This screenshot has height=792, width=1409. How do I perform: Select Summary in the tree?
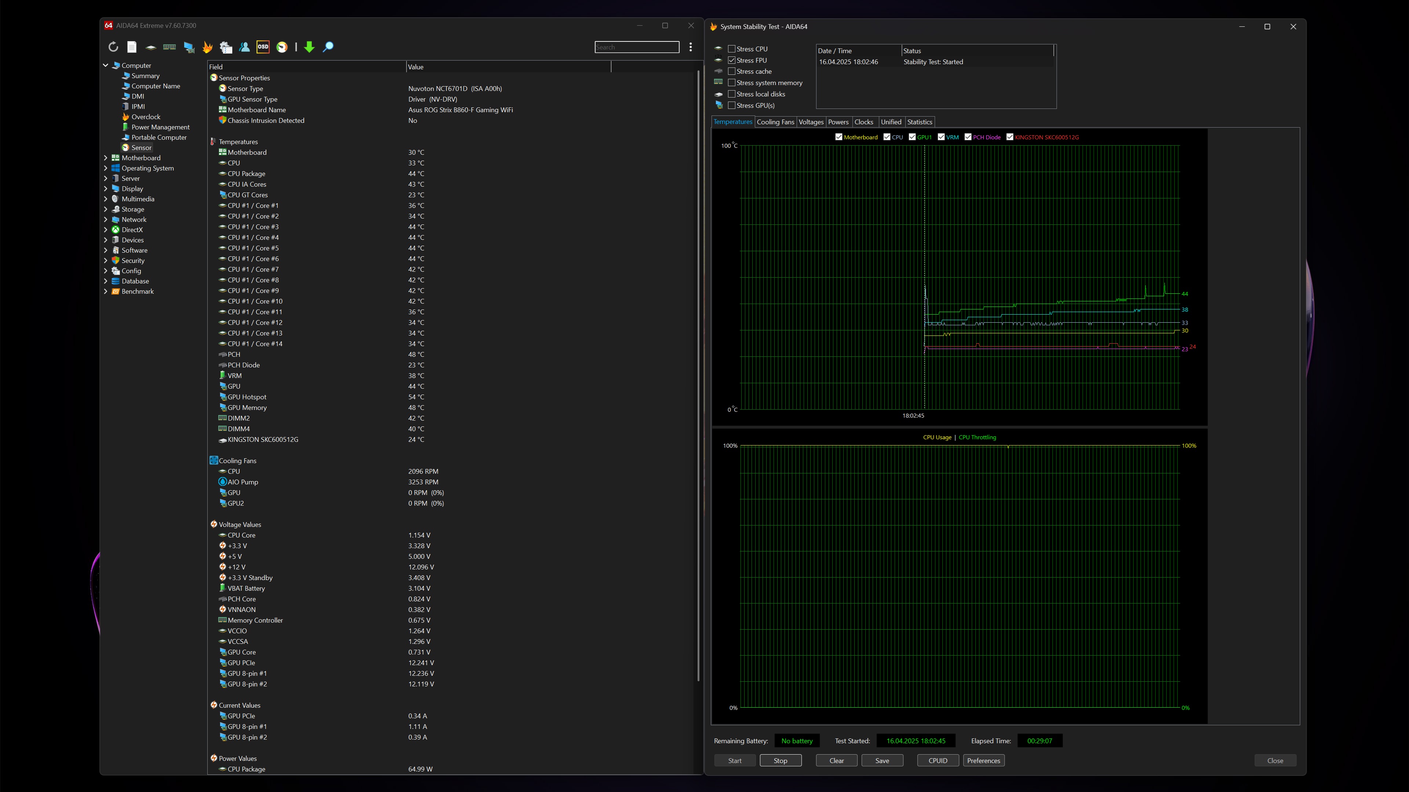(x=146, y=76)
